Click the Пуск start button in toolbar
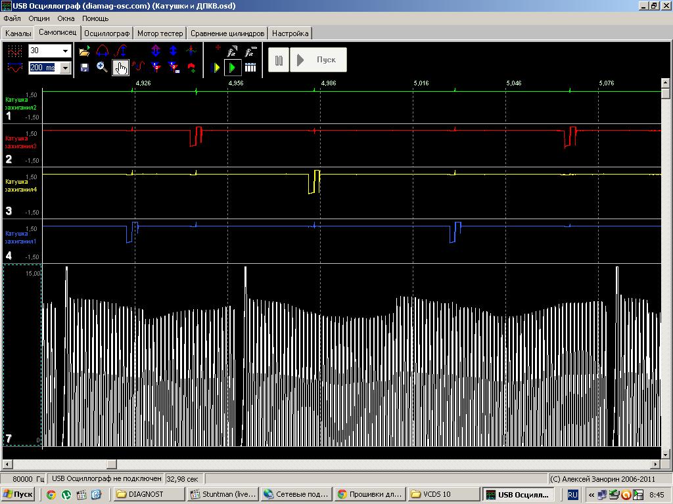Screen dimensions: 673x504 (318, 60)
